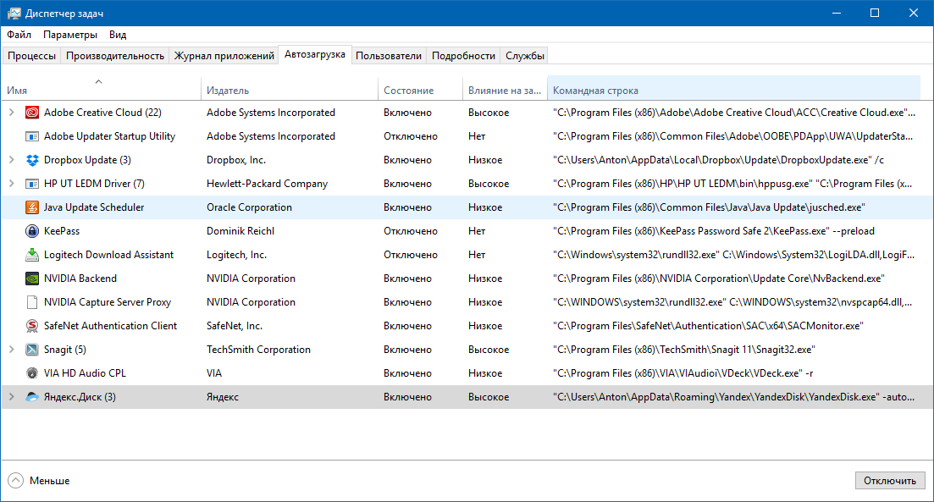Click the VIA HD Audio CPL icon

tap(32, 373)
